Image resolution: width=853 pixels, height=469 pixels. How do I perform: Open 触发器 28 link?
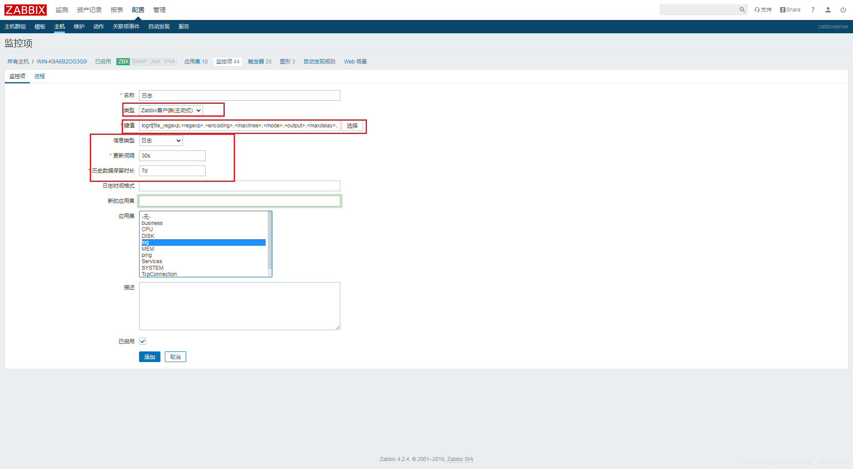click(260, 62)
